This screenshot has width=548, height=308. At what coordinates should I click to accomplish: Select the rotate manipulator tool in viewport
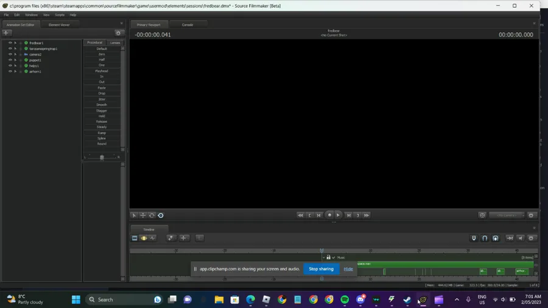click(152, 215)
